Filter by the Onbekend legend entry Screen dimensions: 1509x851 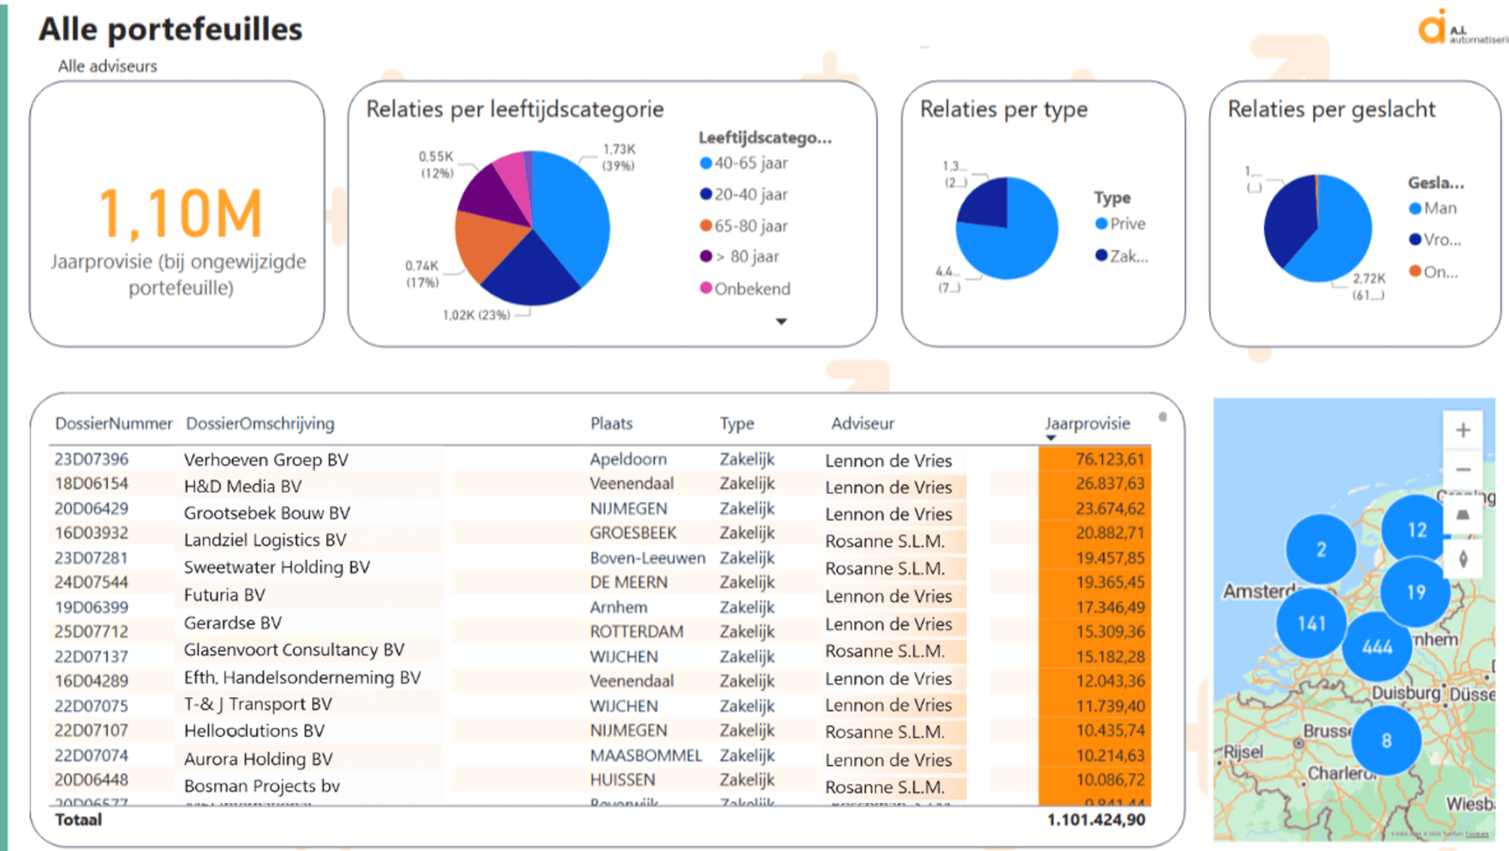[744, 289]
